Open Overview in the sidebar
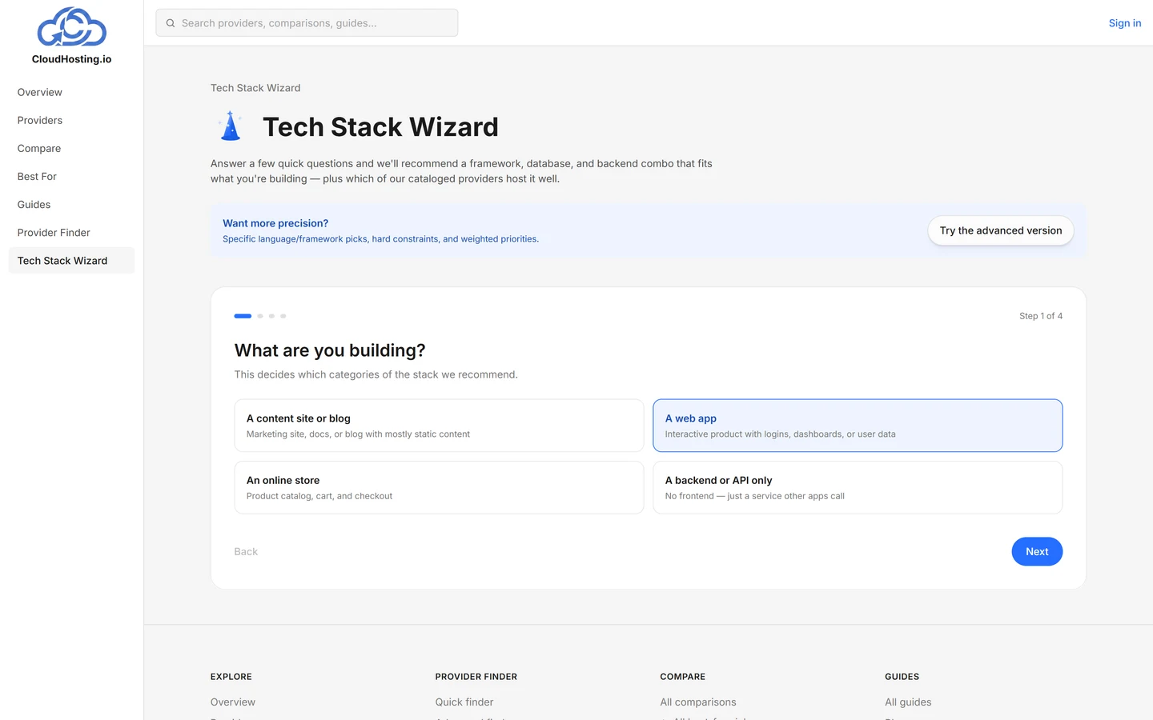The image size is (1153, 720). (x=71, y=92)
